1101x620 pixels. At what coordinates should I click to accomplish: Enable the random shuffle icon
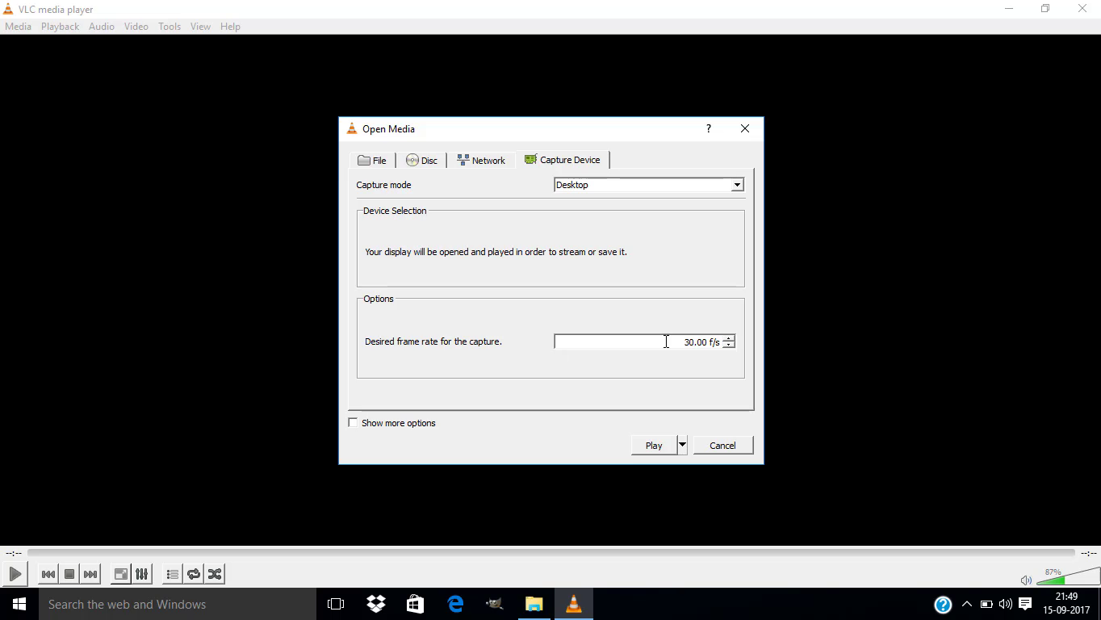tap(215, 574)
